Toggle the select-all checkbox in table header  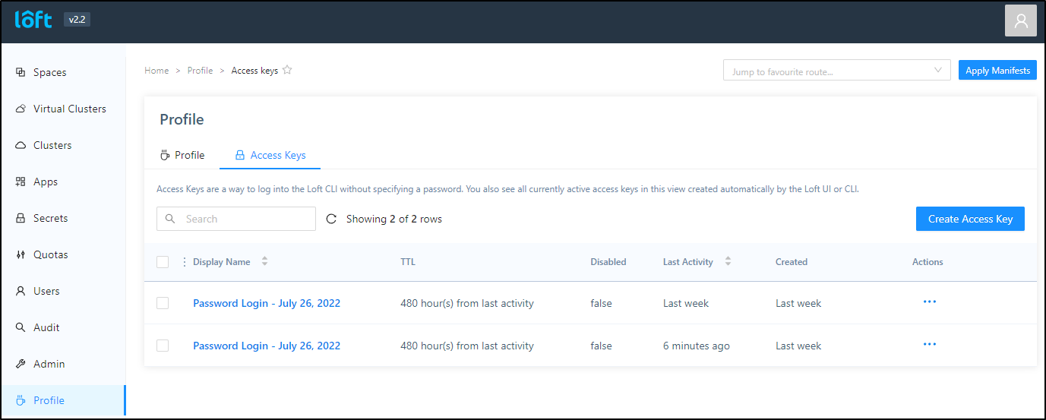(x=163, y=262)
